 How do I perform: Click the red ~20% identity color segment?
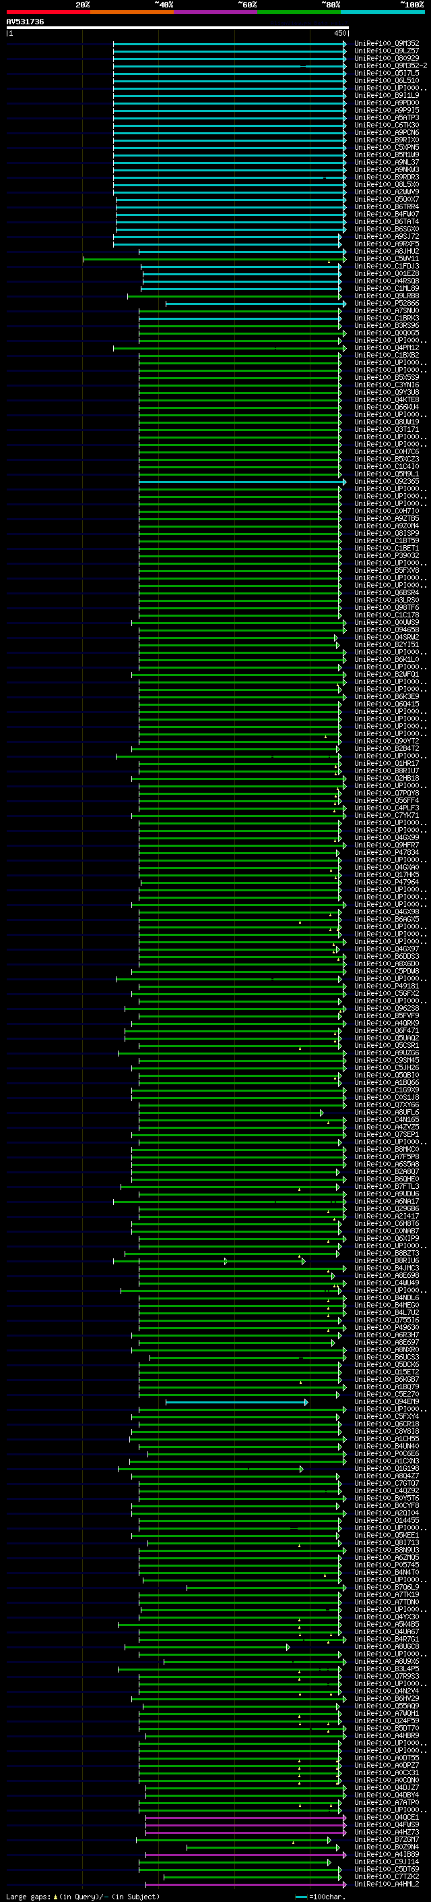(48, 12)
